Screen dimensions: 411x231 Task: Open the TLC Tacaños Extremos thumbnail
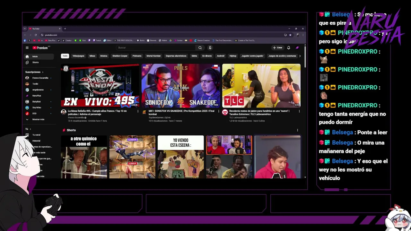click(261, 85)
